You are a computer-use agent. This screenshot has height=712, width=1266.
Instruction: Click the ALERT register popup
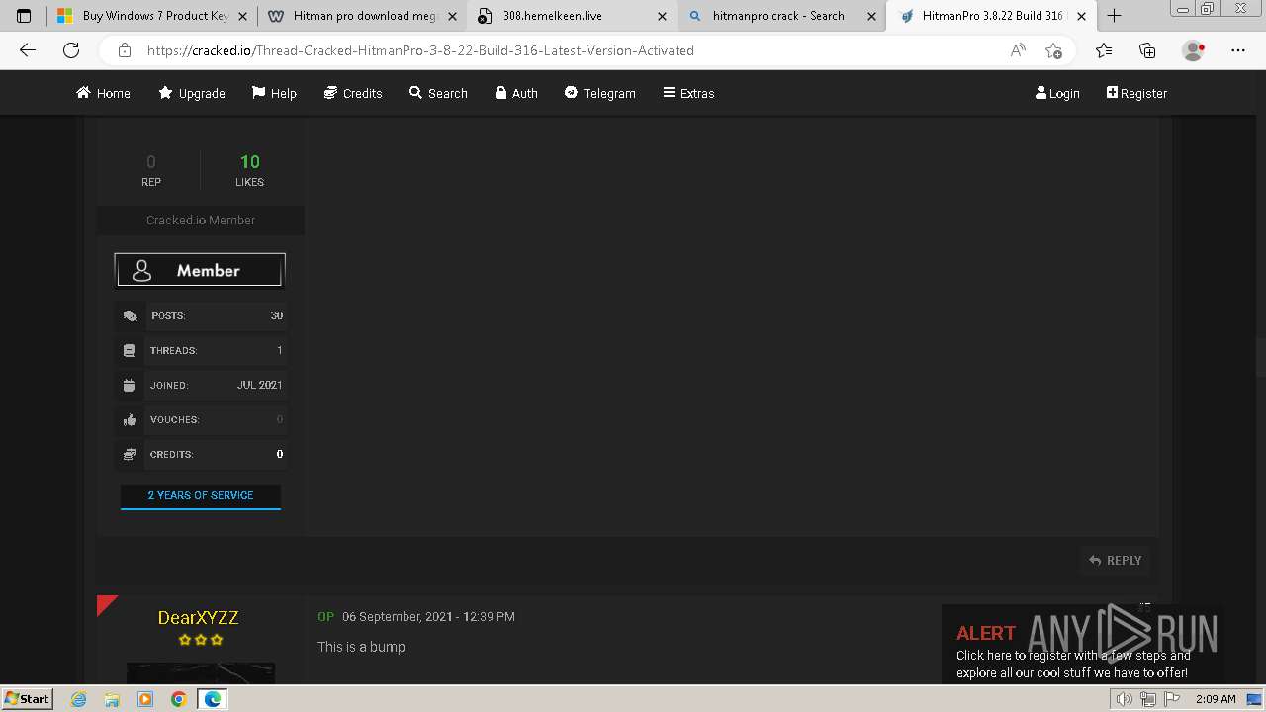1082,645
